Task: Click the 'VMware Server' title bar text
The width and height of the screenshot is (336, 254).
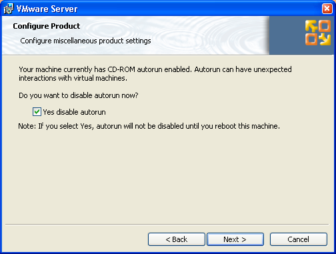Action: pos(47,9)
